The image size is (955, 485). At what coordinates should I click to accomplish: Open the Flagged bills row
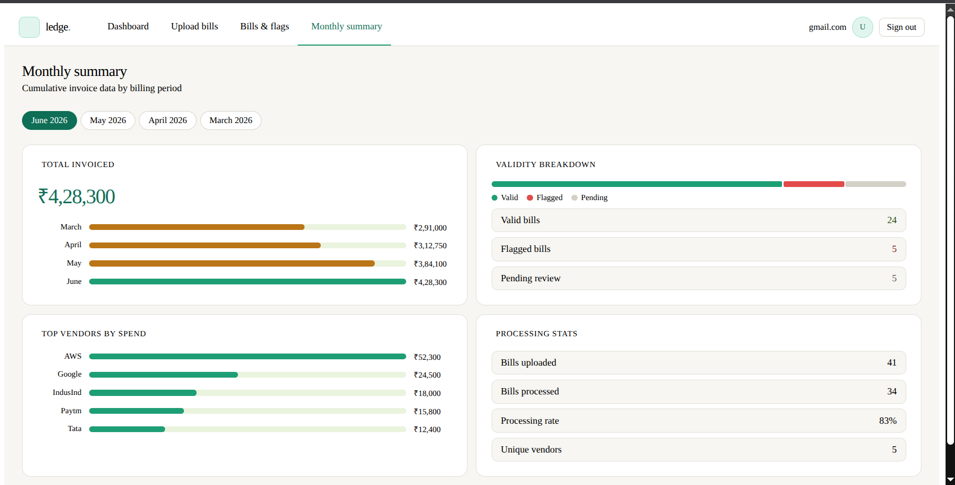(699, 249)
